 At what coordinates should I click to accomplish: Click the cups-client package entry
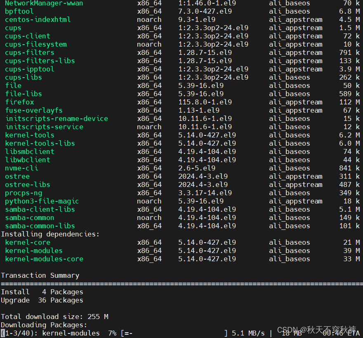(27, 36)
